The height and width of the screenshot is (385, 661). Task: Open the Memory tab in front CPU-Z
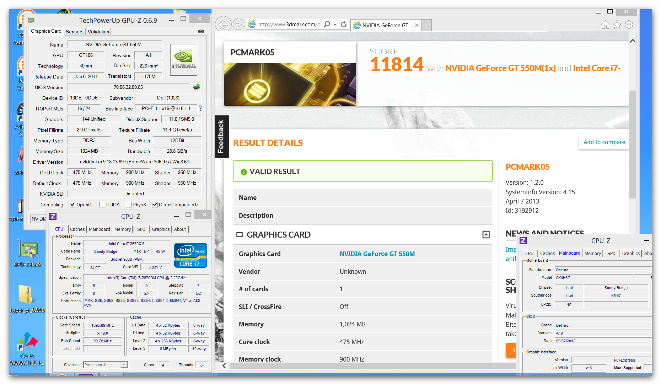coord(123,229)
